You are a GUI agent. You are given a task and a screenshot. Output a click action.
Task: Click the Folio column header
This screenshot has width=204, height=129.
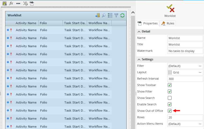50,23
